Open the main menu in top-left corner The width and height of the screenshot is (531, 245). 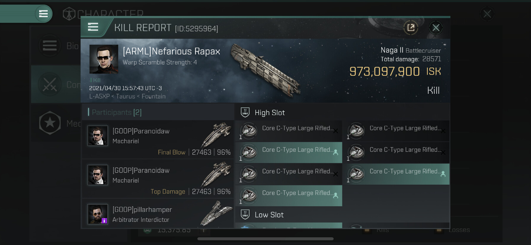(x=43, y=14)
